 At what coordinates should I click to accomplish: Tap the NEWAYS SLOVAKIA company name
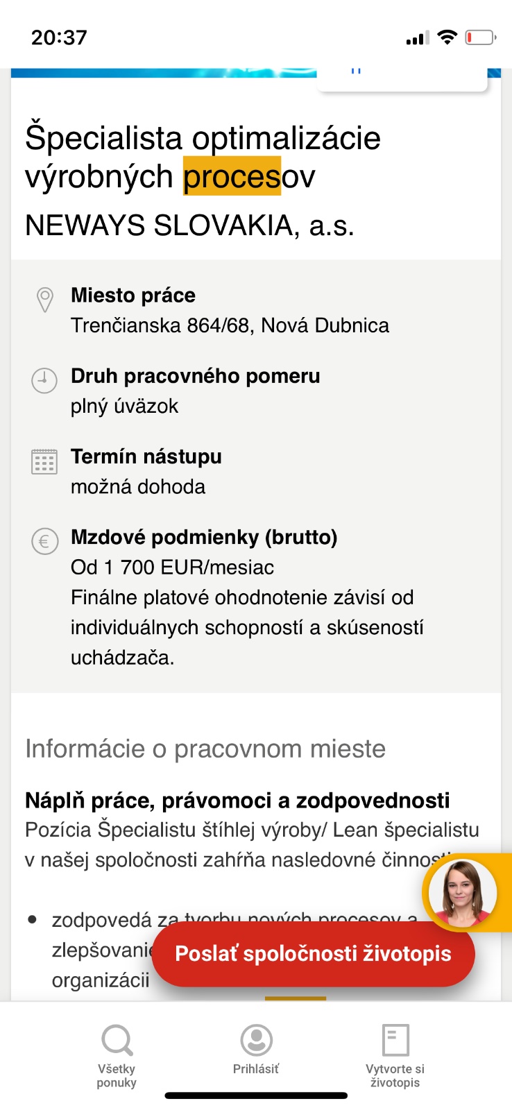pyautogui.click(x=189, y=225)
